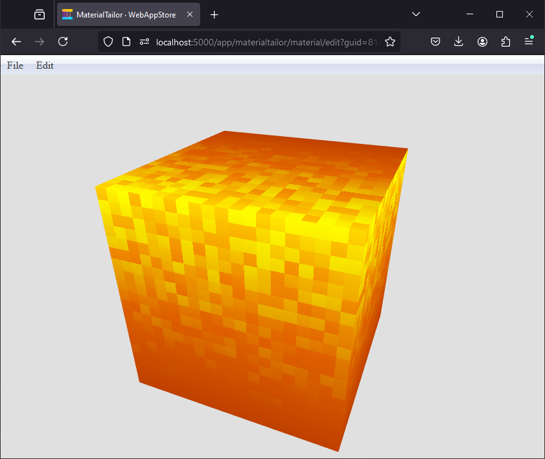Screen dimensions: 545x459
Task: Open the Downloads panel
Action: point(459,41)
